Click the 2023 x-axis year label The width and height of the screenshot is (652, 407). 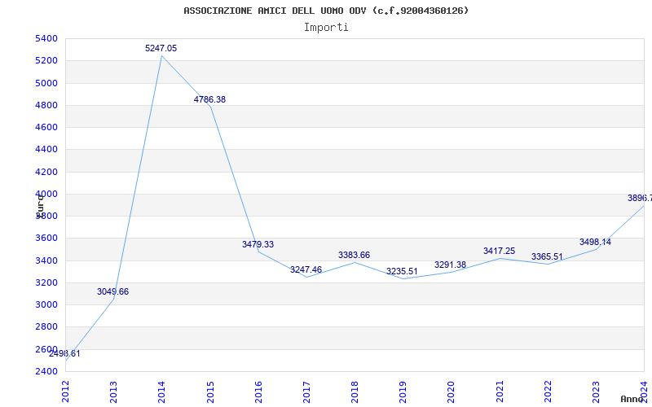596,392
